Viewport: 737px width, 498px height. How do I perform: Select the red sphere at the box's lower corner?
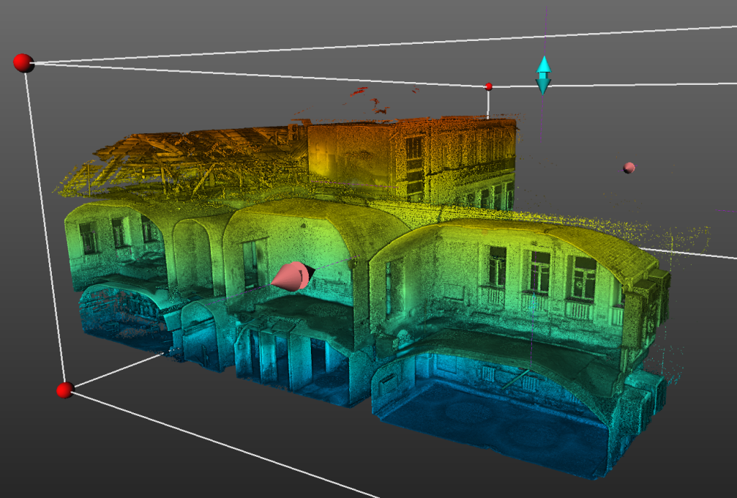65,390
